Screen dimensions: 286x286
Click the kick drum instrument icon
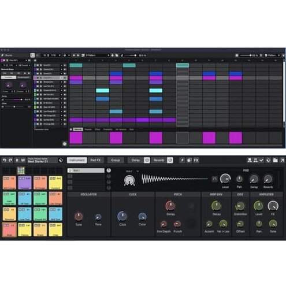129,181
